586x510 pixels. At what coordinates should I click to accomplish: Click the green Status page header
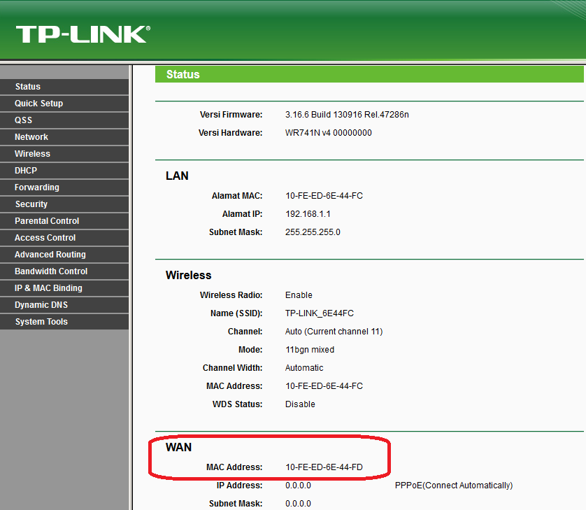[x=369, y=74]
